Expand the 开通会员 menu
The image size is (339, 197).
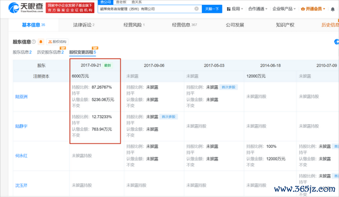[313, 9]
